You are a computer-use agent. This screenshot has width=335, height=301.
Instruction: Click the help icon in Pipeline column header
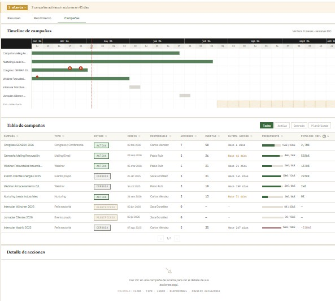(x=324, y=136)
